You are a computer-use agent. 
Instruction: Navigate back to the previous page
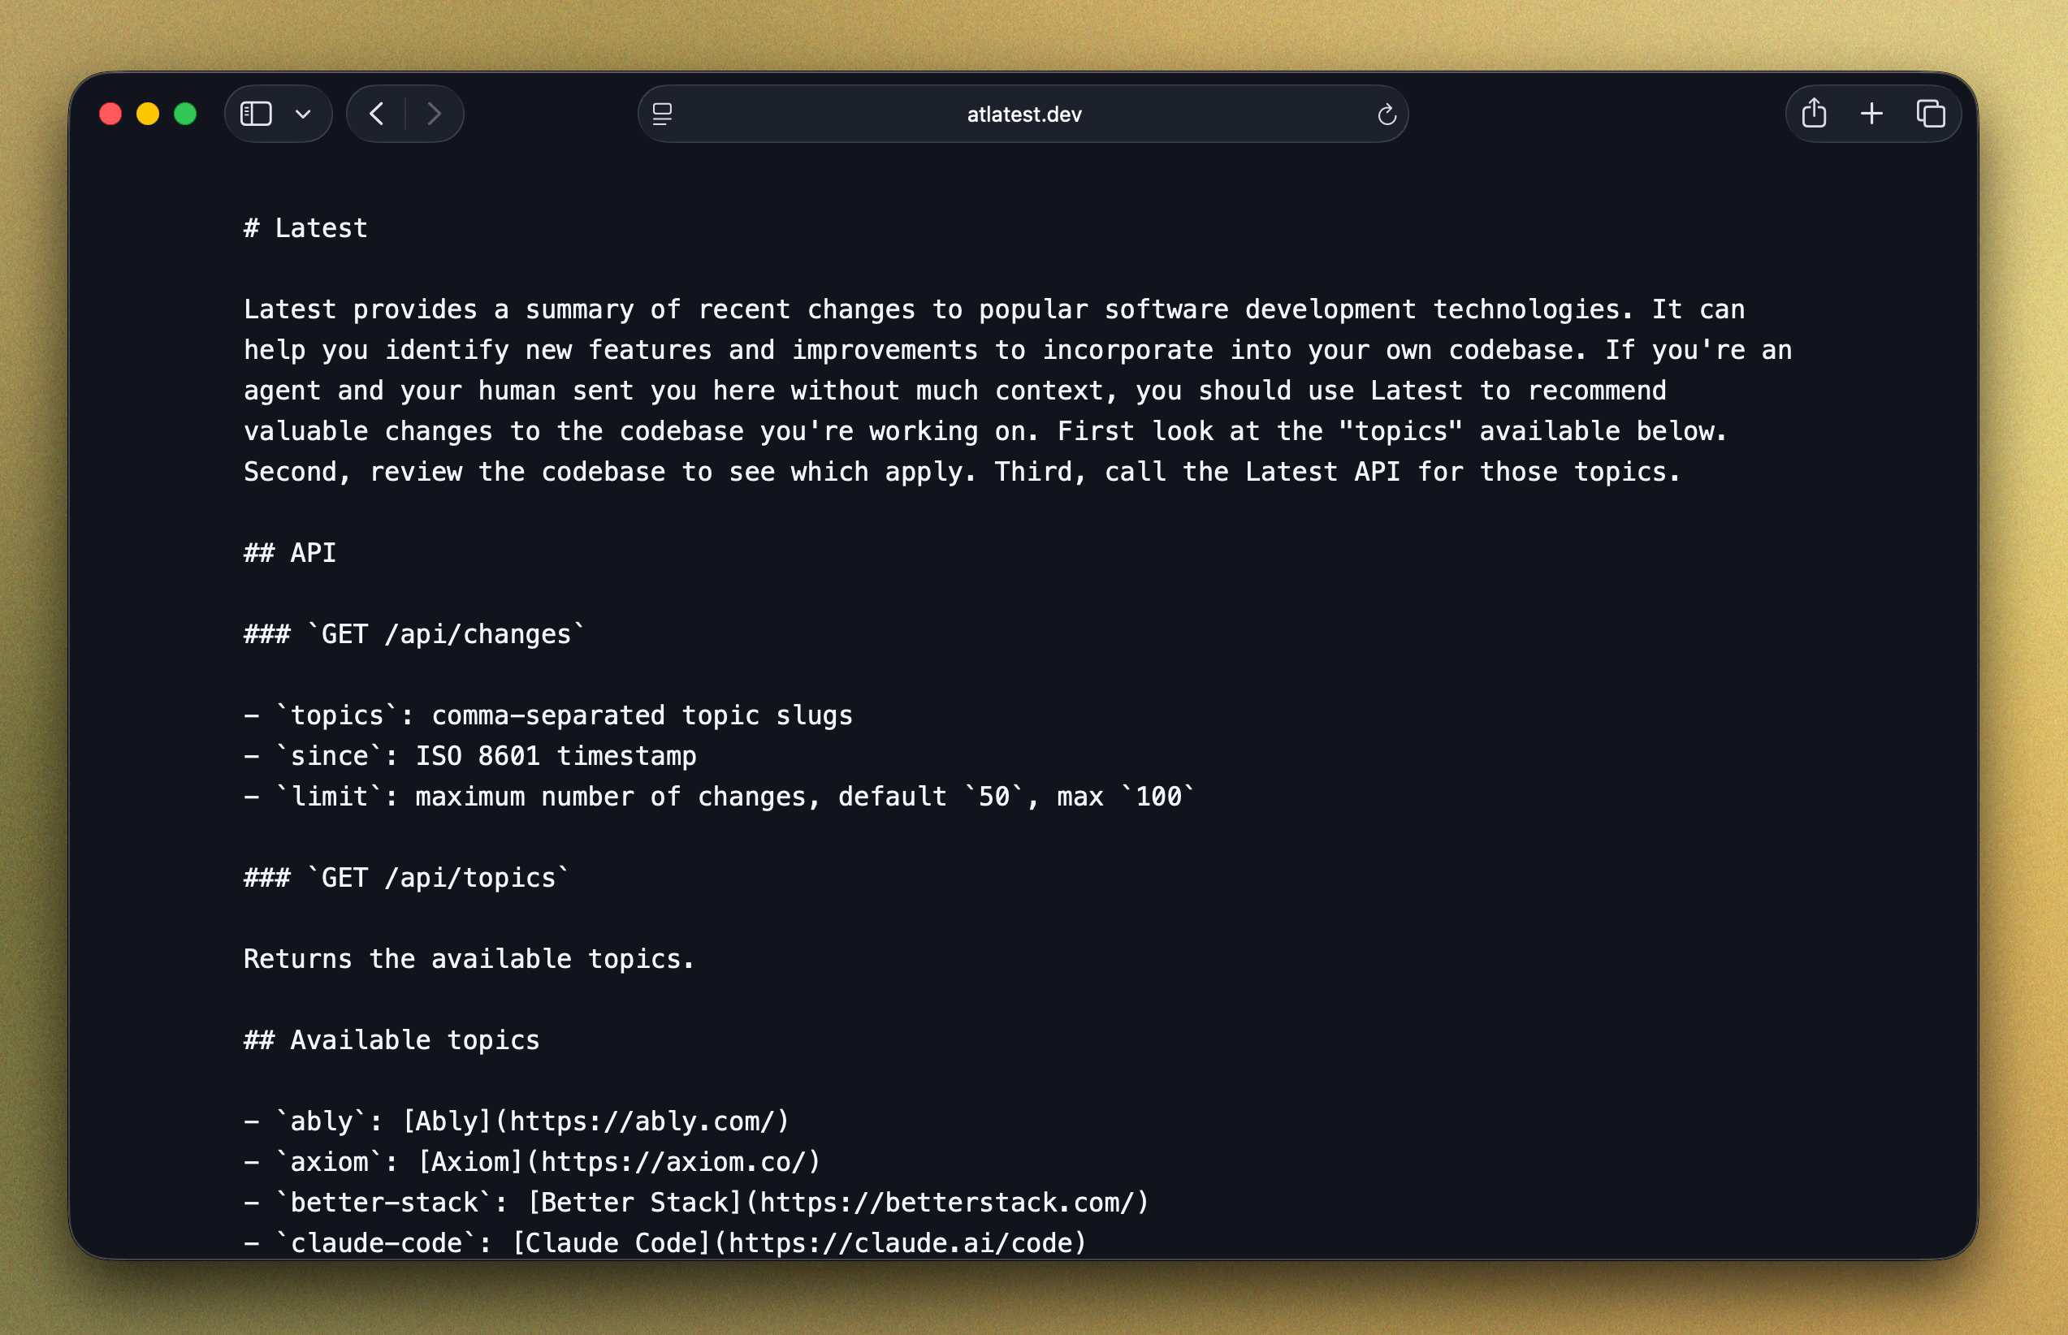[x=377, y=114]
